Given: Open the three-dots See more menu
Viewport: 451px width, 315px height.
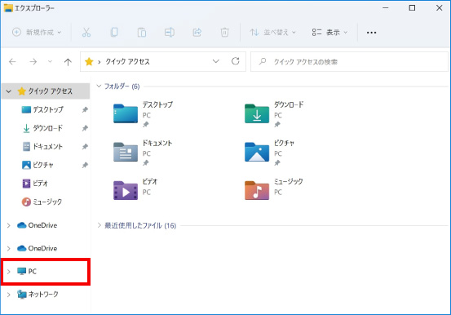Looking at the screenshot, I should (x=371, y=33).
